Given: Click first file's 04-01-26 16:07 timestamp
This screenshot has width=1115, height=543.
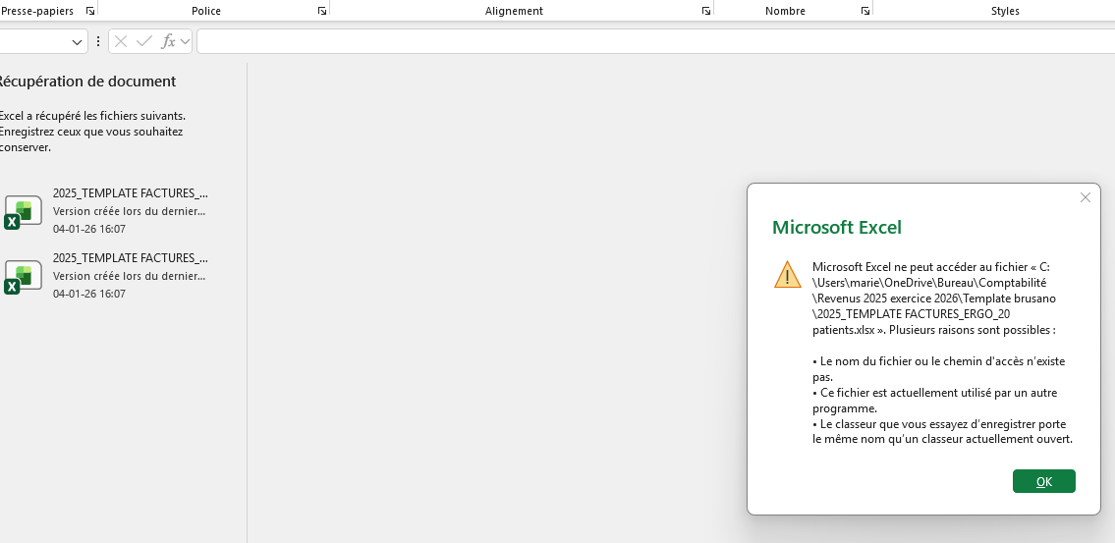Looking at the screenshot, I should click(88, 229).
